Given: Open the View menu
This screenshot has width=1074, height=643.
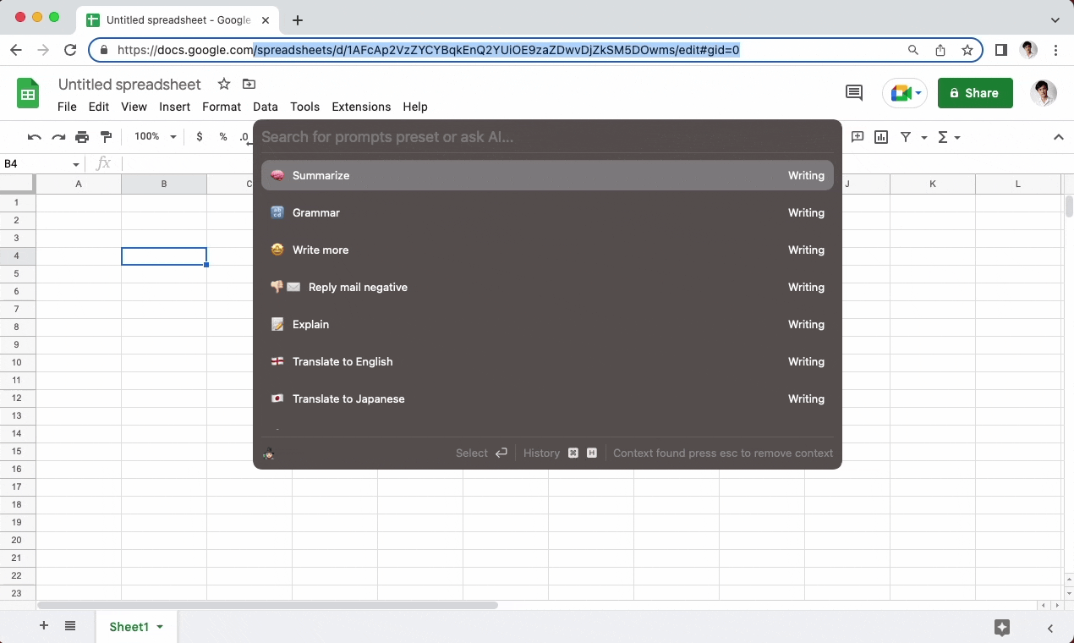Looking at the screenshot, I should click(x=134, y=107).
